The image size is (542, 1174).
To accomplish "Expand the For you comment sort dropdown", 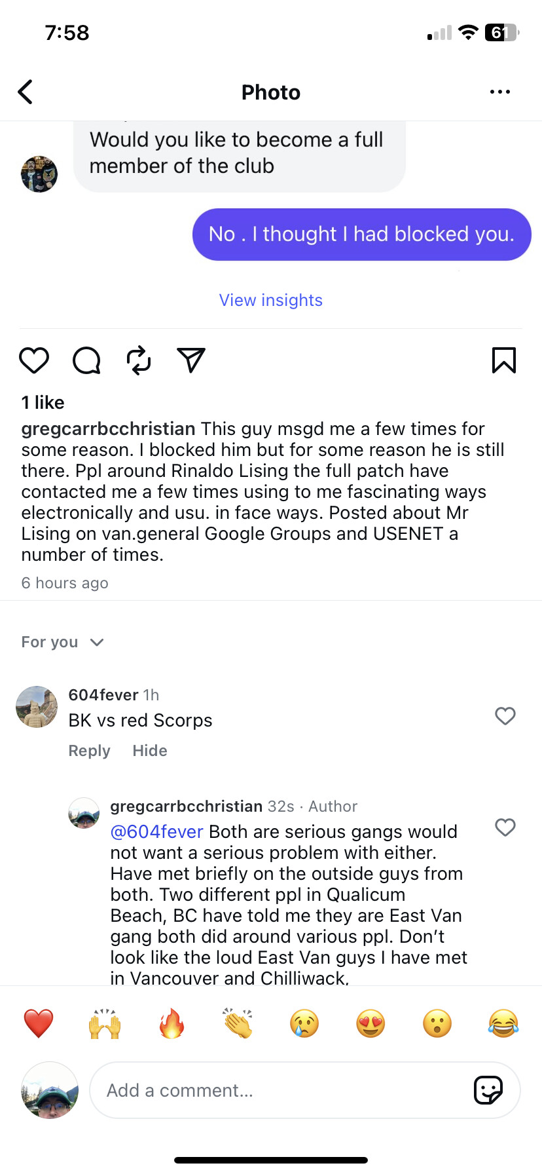I will click(63, 642).
